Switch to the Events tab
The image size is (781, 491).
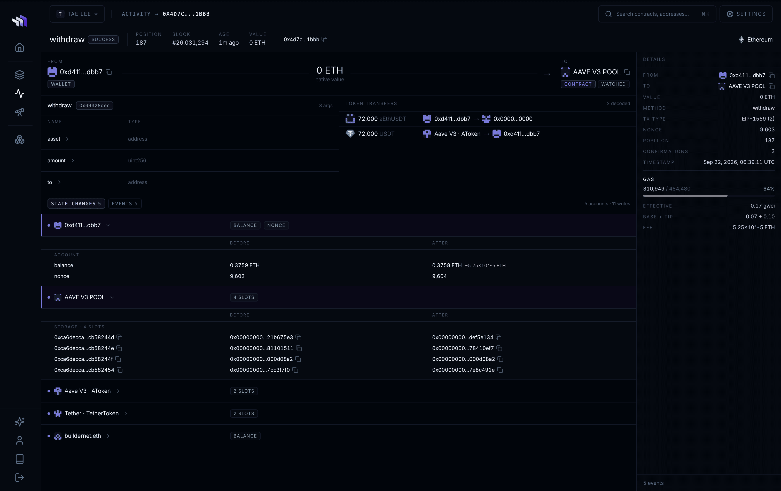(125, 203)
